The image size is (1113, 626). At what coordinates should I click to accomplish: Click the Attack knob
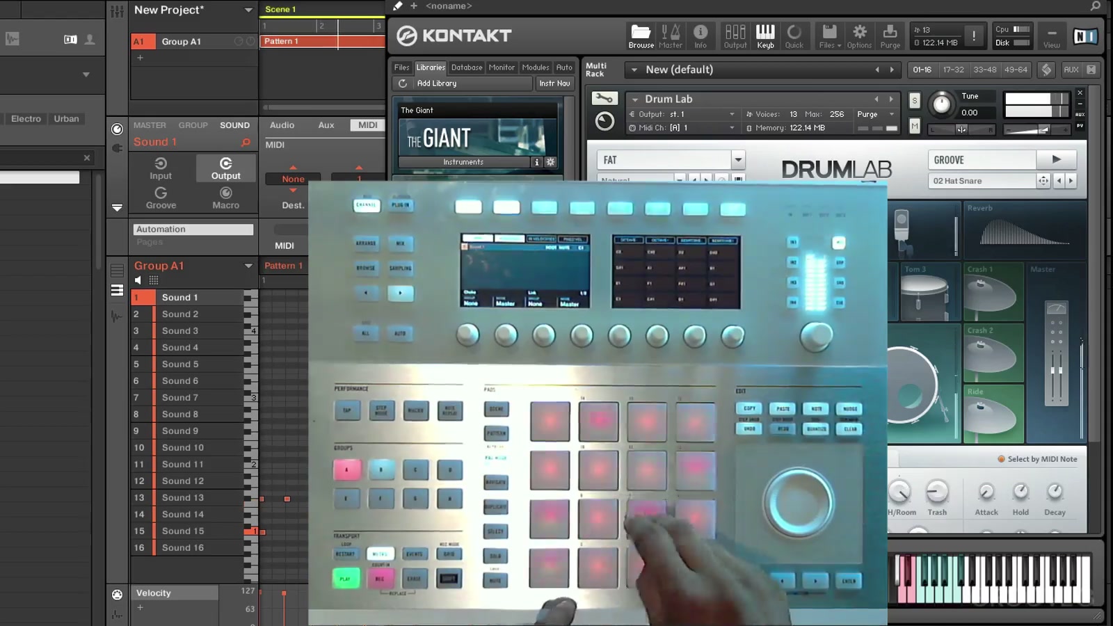click(x=986, y=492)
